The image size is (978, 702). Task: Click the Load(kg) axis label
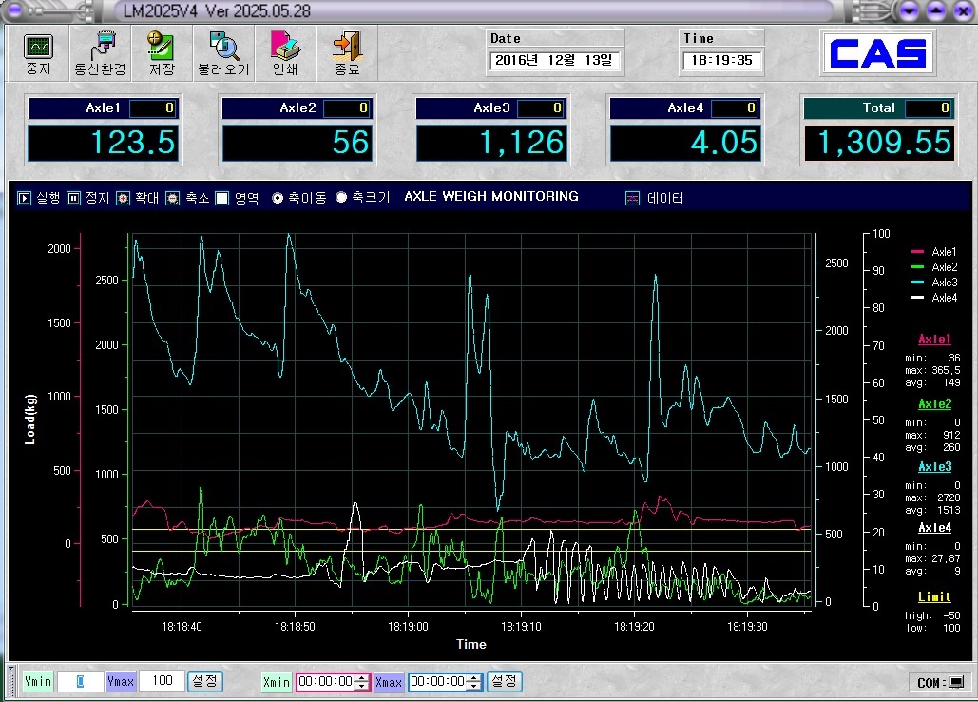pos(30,419)
